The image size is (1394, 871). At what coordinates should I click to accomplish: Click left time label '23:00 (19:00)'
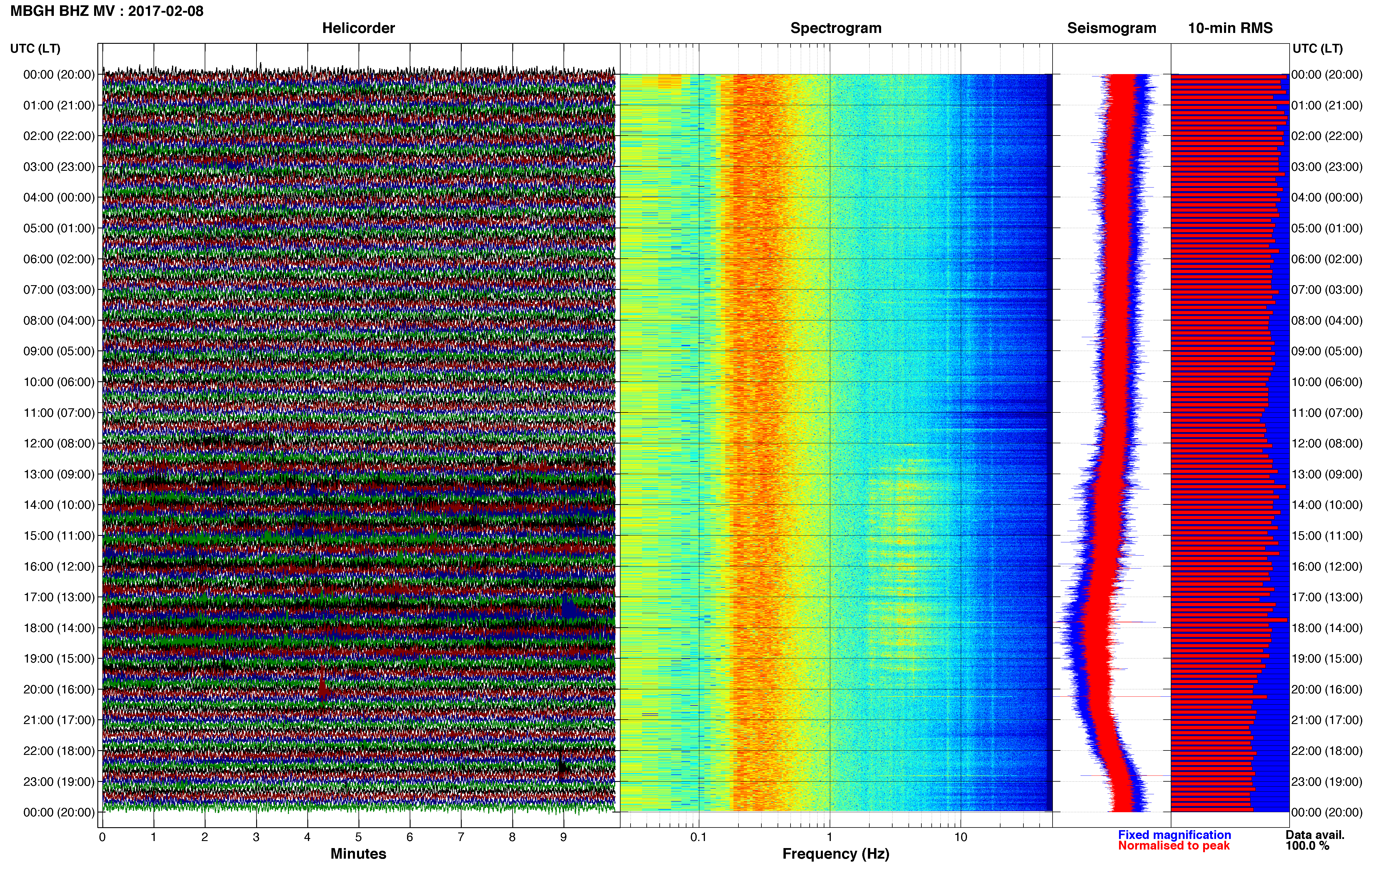[59, 782]
